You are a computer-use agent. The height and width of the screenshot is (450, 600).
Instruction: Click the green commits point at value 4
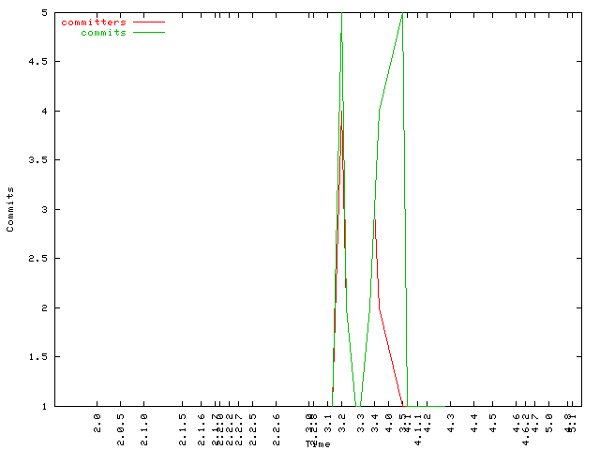tap(379, 111)
